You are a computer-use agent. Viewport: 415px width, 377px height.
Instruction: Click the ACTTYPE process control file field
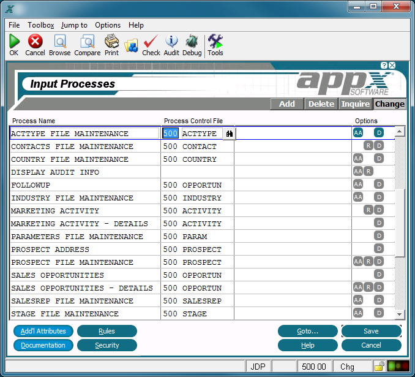pos(202,134)
